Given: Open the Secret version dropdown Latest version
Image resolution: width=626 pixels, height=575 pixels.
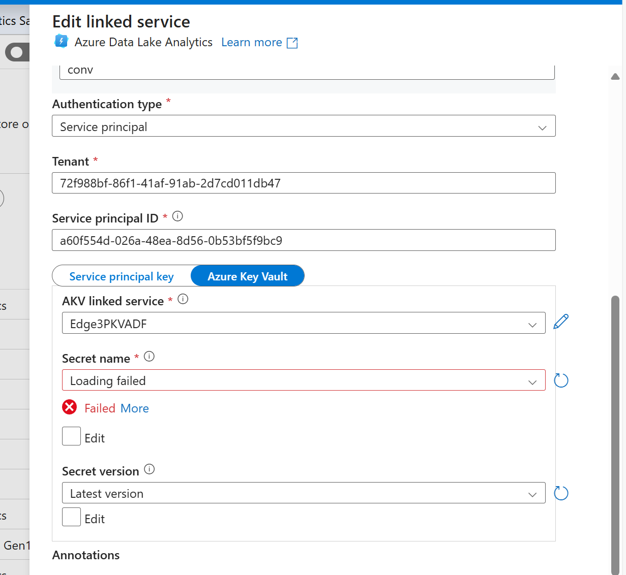Looking at the screenshot, I should 304,493.
